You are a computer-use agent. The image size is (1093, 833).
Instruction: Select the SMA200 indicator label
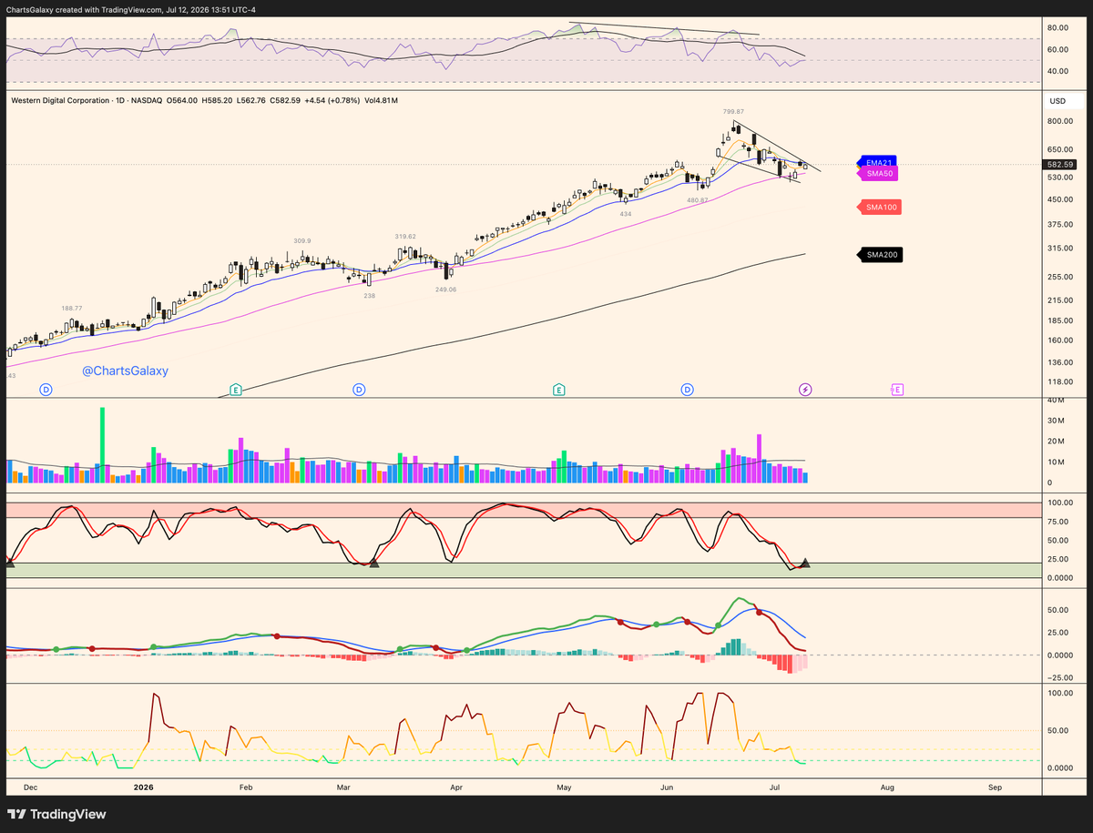click(880, 255)
